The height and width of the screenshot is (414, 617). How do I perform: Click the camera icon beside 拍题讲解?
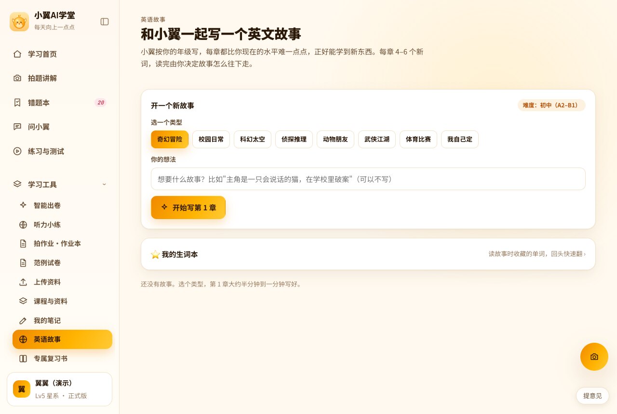coord(17,78)
